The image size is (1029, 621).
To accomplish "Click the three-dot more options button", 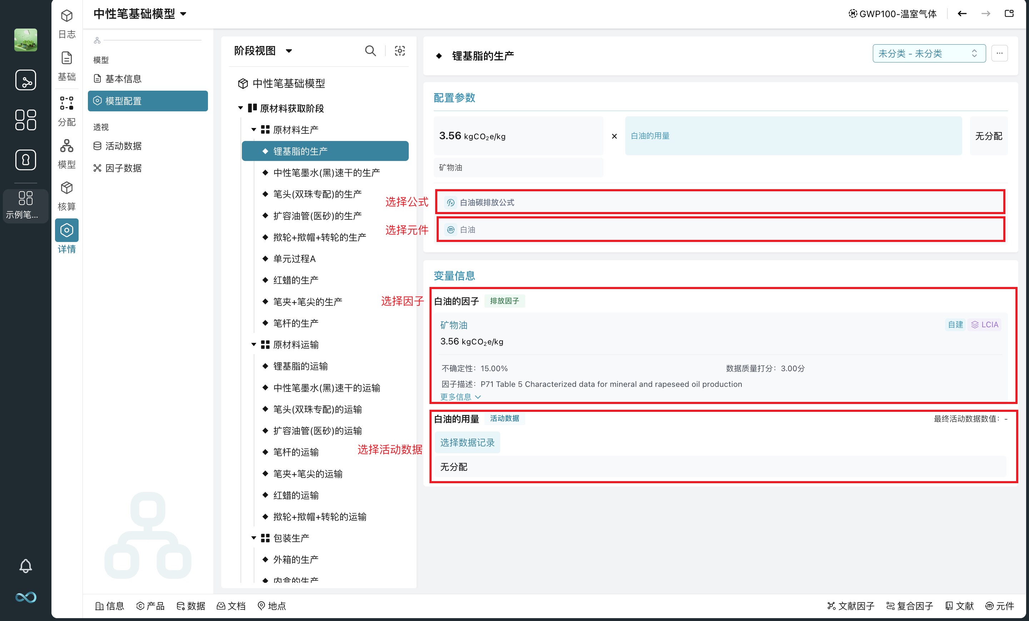I will click(999, 54).
